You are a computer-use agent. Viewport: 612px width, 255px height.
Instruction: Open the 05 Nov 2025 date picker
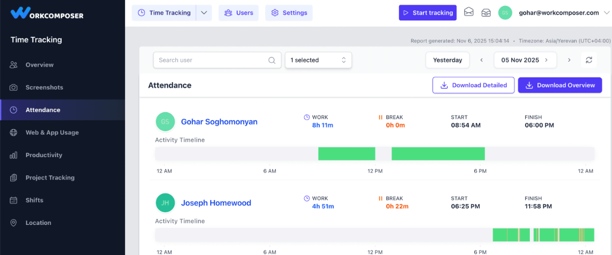pos(525,60)
